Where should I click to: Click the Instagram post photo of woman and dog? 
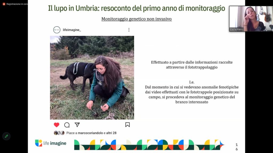(x=92, y=78)
